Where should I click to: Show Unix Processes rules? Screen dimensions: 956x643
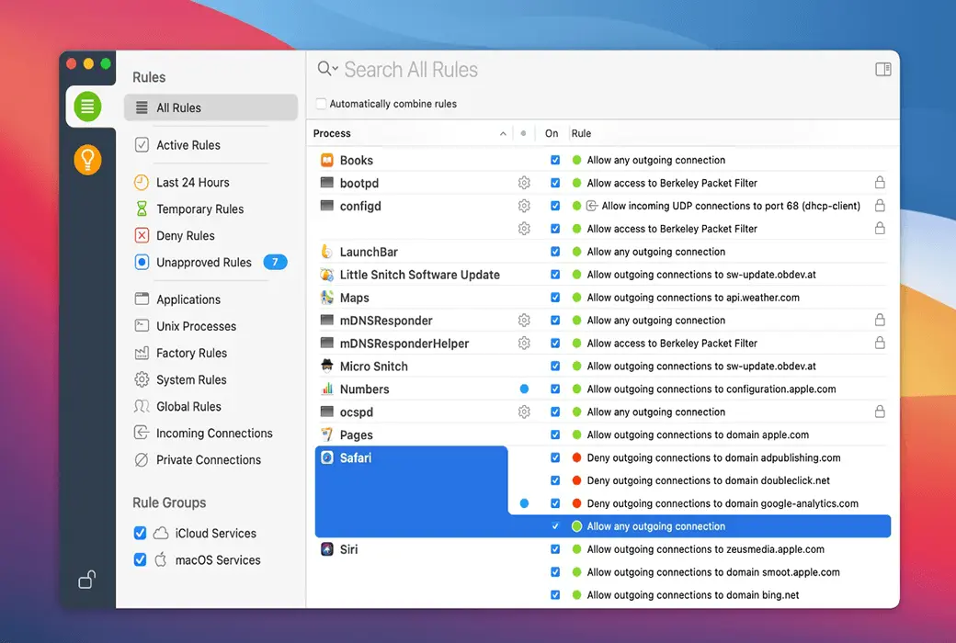coord(196,326)
